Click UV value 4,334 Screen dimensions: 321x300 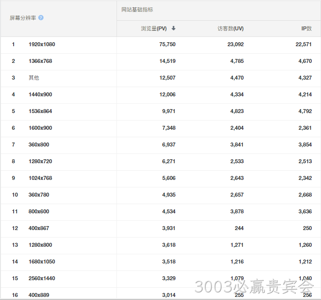pos(237,95)
